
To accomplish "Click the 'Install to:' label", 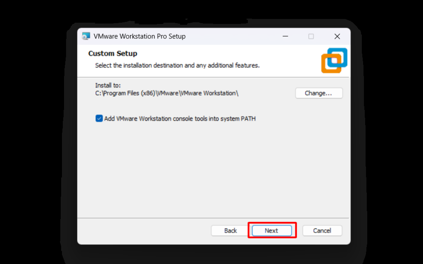I will coord(108,86).
